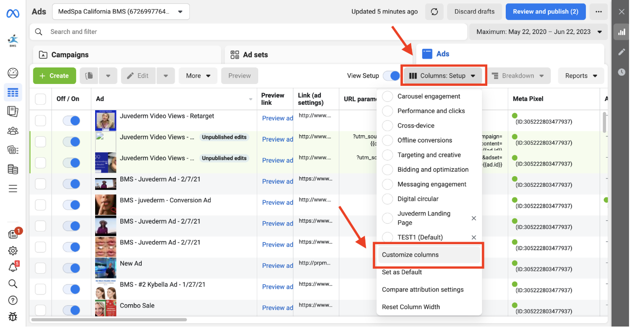Open the Campaigns table view icon
630x328 pixels.
click(13, 92)
